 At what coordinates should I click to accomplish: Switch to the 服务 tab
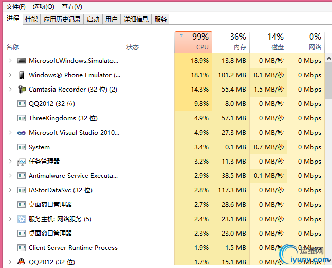tap(160, 19)
